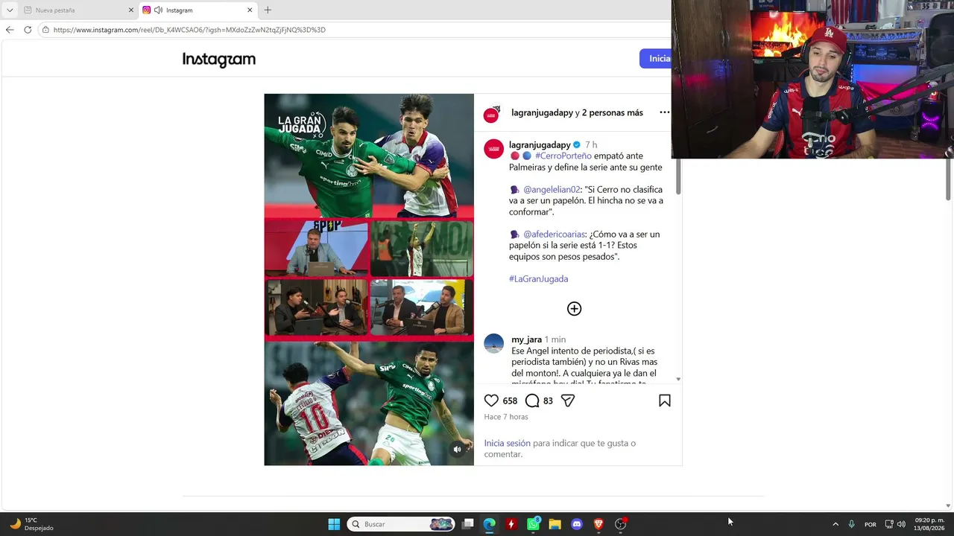Screen dimensions: 954x536
Task: Show hidden system tray icons
Action: [835, 524]
